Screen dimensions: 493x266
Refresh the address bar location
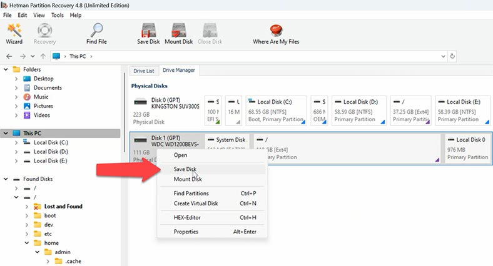click(452, 56)
